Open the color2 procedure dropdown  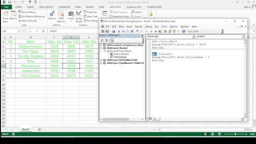coord(243,36)
